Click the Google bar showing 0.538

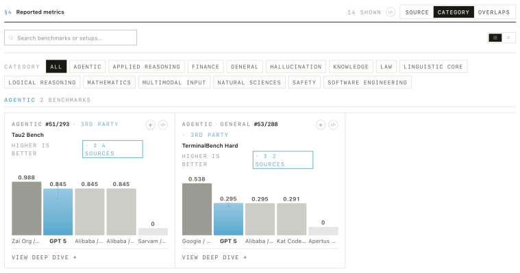(197, 209)
